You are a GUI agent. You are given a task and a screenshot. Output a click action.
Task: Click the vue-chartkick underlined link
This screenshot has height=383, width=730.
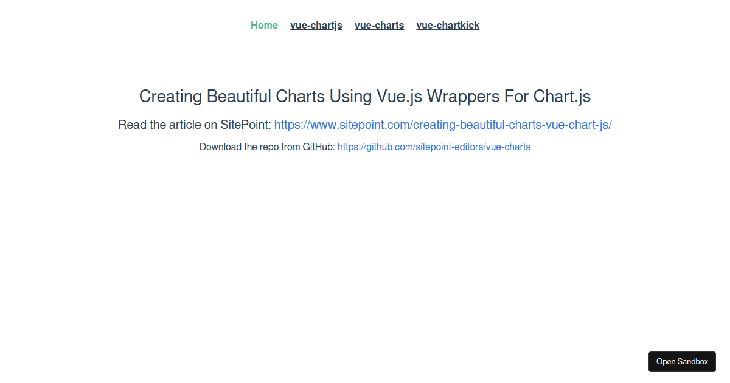tap(448, 25)
